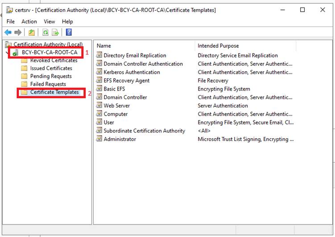Collapse the BCY-BCY-CA-ROOT-CA tree node
335x237 pixels.
click(x=7, y=52)
